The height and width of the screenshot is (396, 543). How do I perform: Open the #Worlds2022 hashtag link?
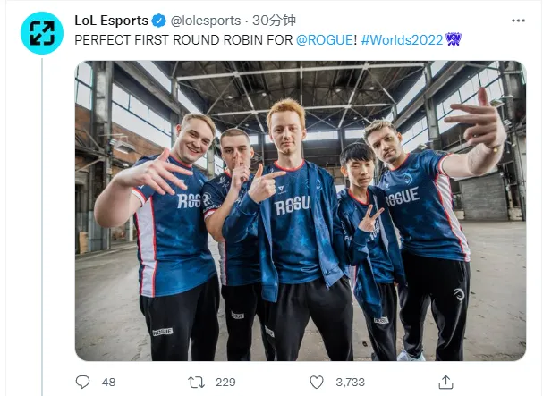[x=402, y=40]
